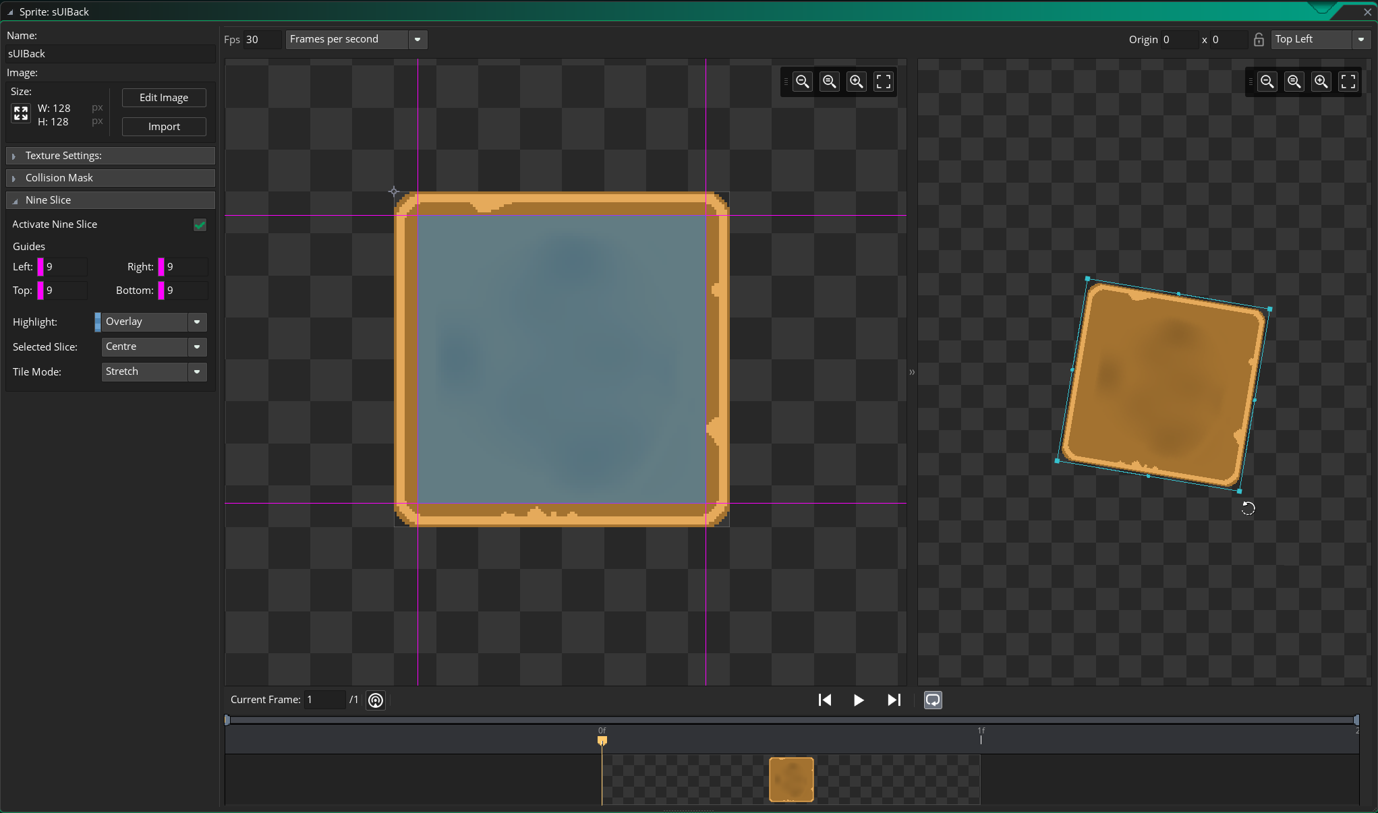The height and width of the screenshot is (813, 1378).
Task: Click the rotated sprite in the preview pane
Action: click(x=1164, y=385)
